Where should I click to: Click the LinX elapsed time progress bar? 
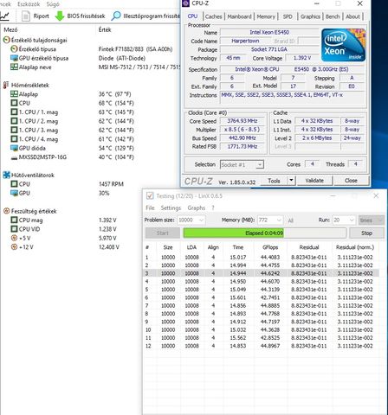point(264,233)
